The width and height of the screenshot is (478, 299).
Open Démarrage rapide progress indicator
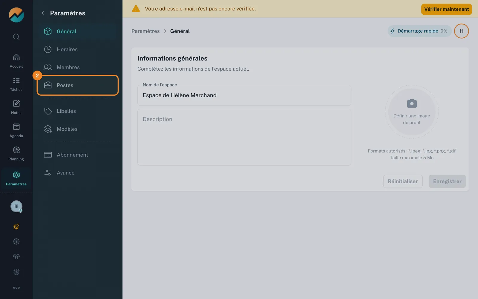click(x=419, y=31)
